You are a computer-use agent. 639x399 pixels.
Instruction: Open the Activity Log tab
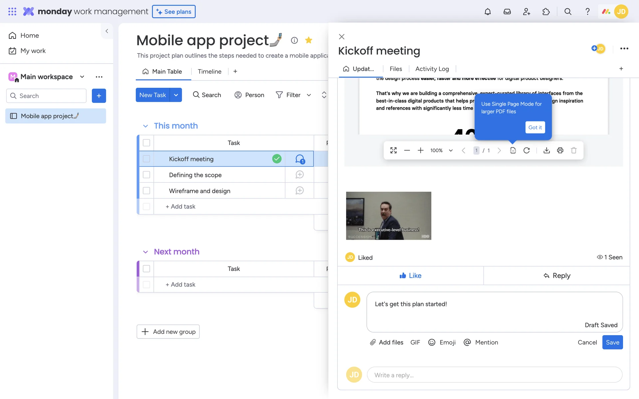tap(432, 69)
